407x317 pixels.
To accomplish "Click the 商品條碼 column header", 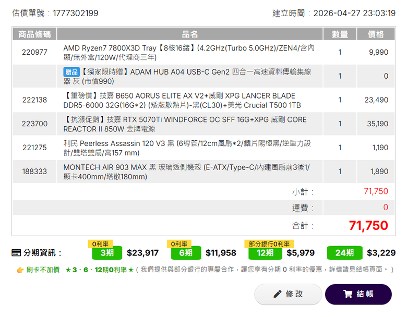I will [34, 34].
